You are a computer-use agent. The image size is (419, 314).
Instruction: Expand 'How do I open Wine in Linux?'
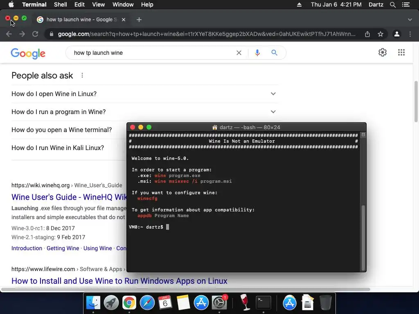coord(145,94)
